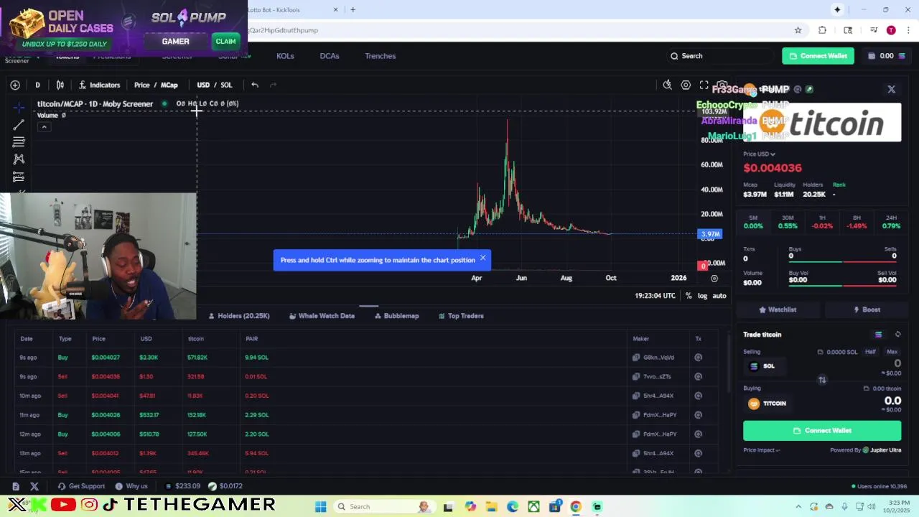The width and height of the screenshot is (919, 517).
Task: Open the Holders (20.25K) tab
Action: (239, 316)
